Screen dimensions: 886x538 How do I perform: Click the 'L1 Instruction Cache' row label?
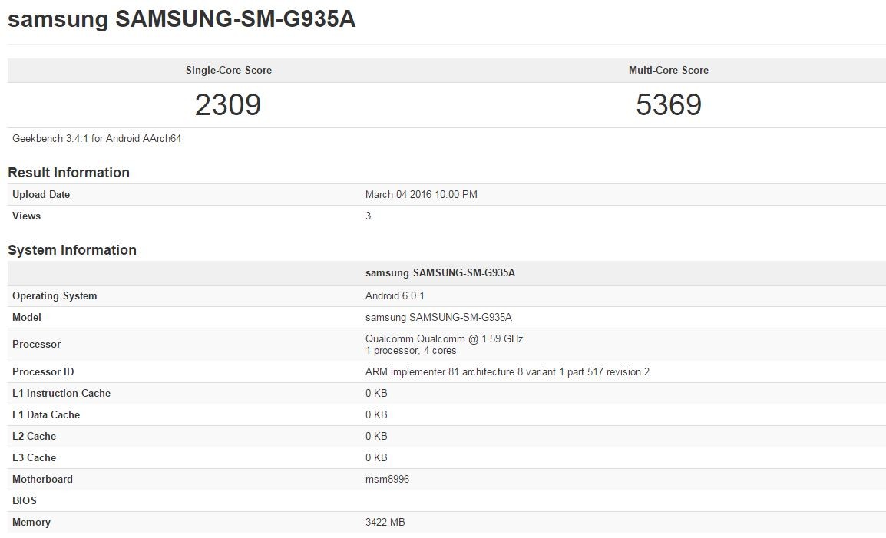[61, 393]
